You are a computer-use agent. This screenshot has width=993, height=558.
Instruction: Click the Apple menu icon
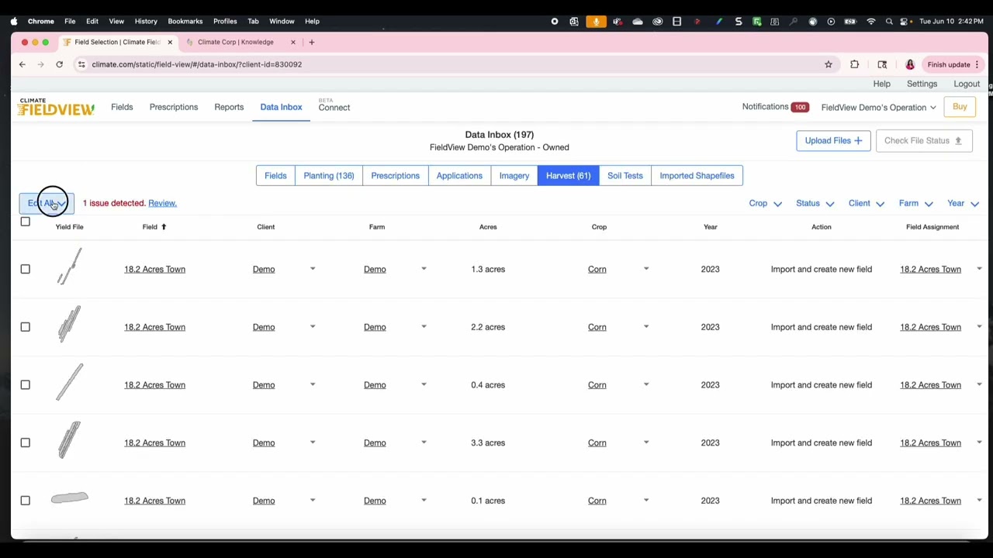[14, 21]
